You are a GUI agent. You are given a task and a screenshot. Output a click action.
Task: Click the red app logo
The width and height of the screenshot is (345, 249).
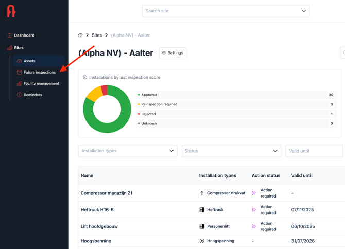[x=11, y=11]
